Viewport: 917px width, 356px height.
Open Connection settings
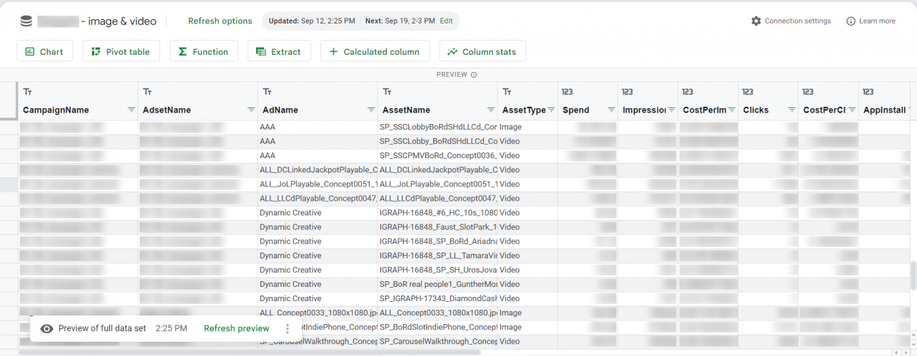pyautogui.click(x=791, y=21)
